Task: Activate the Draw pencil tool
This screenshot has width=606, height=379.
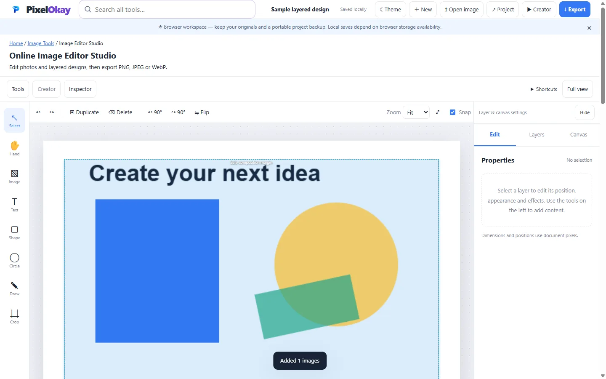Action: 15,288
